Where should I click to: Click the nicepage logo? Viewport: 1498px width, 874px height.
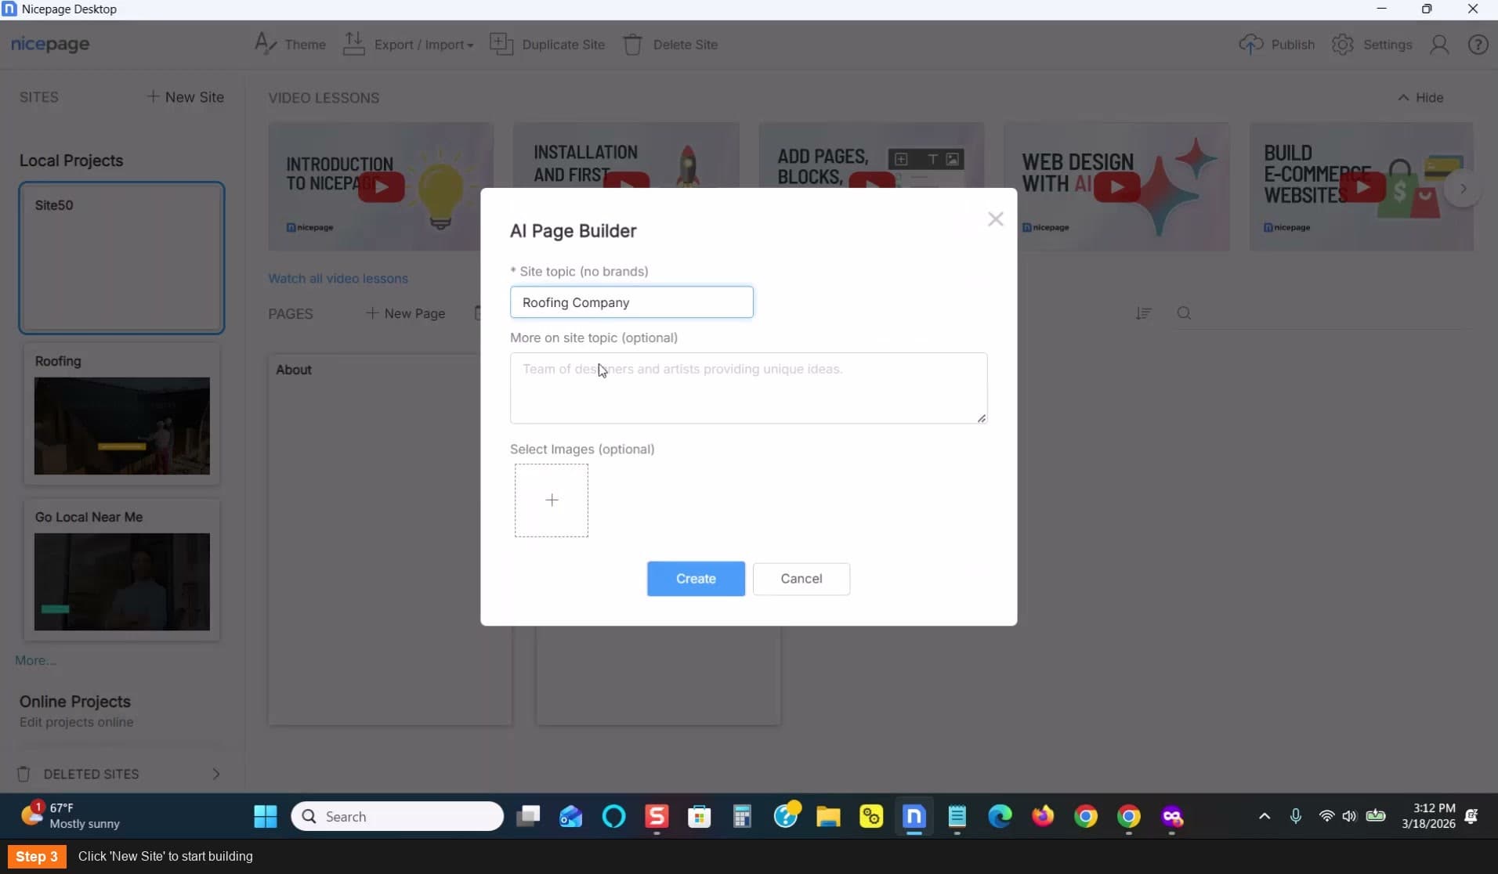click(x=50, y=45)
